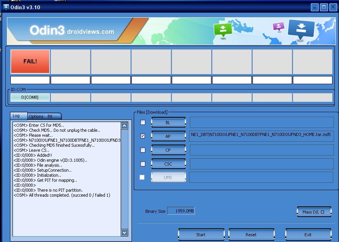This screenshot has height=242, width=339.
Task: Tick the BL file checkbox
Action: pyautogui.click(x=143, y=123)
